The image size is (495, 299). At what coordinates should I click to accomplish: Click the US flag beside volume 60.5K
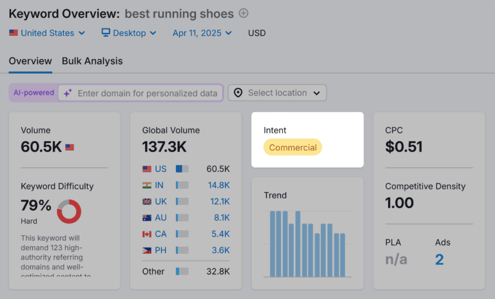[x=70, y=147]
